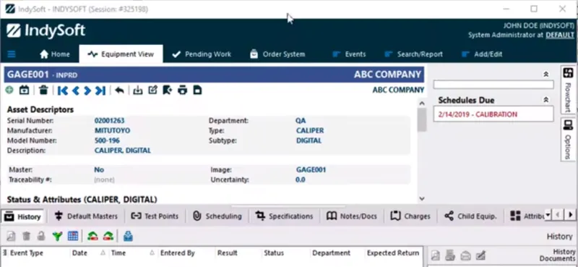Switch to the Test Points tab
This screenshot has width=578, height=267.
155,216
